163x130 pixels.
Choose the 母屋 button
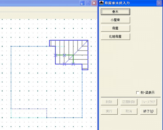115,28
